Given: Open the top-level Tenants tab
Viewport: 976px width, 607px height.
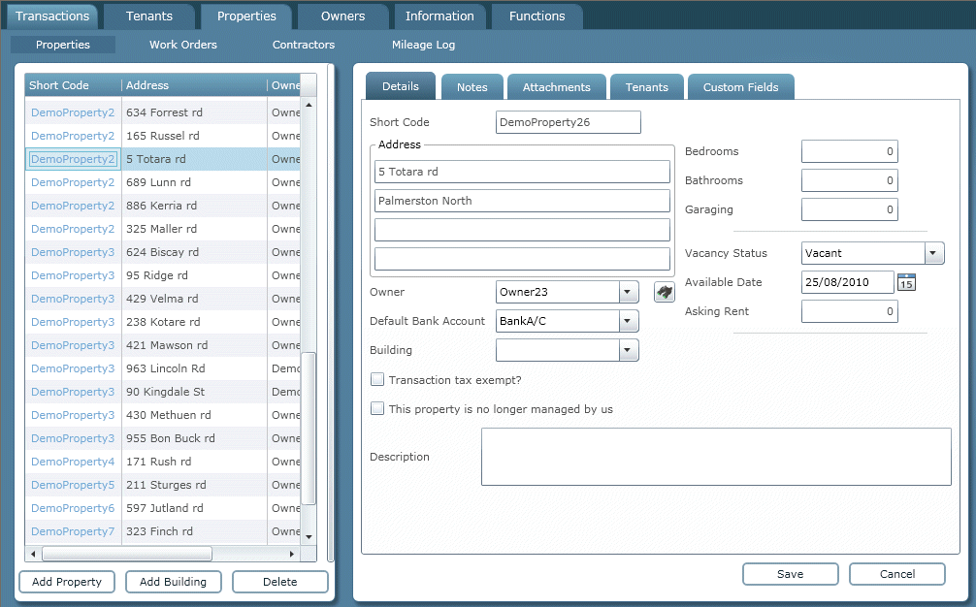Looking at the screenshot, I should coord(149,16).
